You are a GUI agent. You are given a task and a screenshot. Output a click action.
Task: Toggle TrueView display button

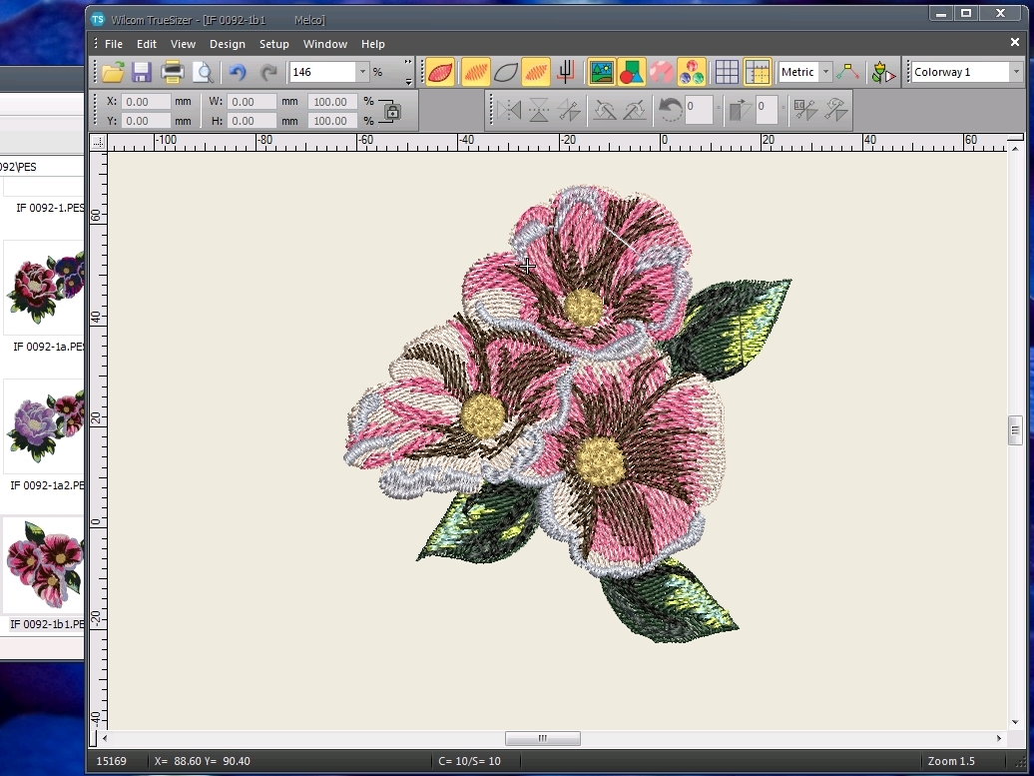pos(440,72)
